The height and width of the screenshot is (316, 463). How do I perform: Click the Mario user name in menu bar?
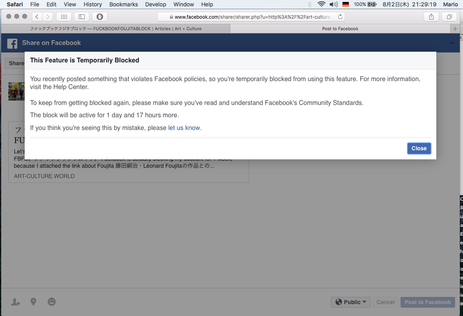point(451,4)
